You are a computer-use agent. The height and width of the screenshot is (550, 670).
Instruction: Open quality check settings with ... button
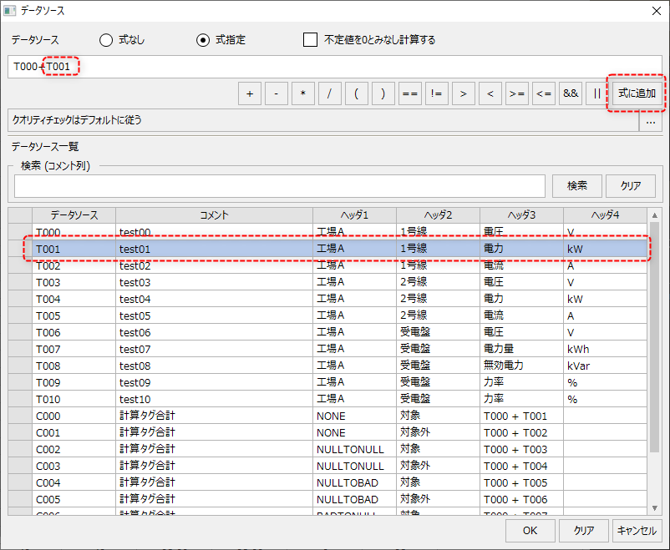[x=650, y=121]
